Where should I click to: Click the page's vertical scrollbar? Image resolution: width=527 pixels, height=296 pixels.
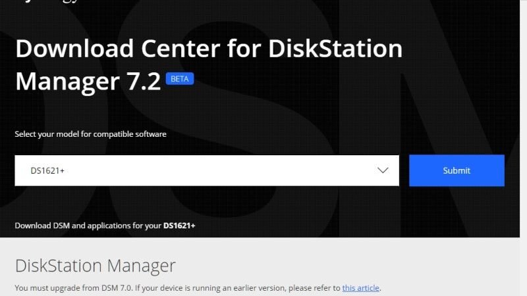[523, 148]
